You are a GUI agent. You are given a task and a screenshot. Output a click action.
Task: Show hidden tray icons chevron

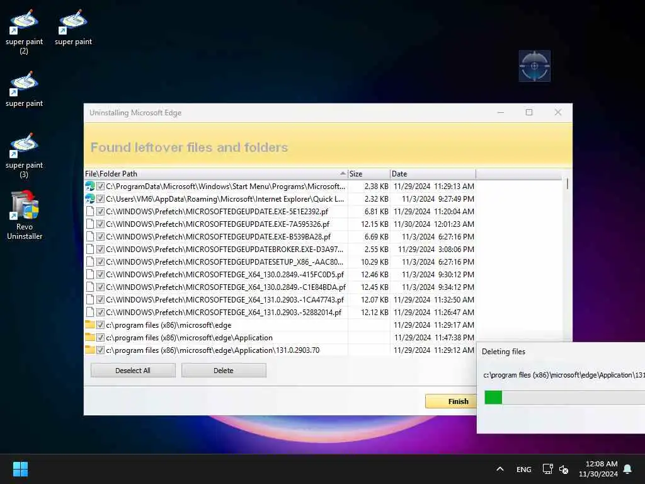click(499, 469)
